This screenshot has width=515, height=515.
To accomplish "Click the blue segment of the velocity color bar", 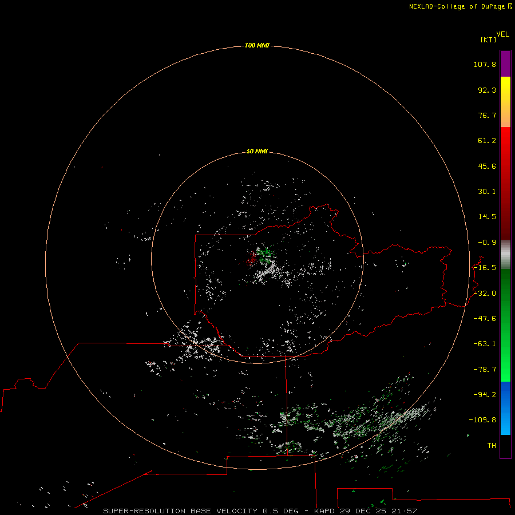I will (x=505, y=408).
